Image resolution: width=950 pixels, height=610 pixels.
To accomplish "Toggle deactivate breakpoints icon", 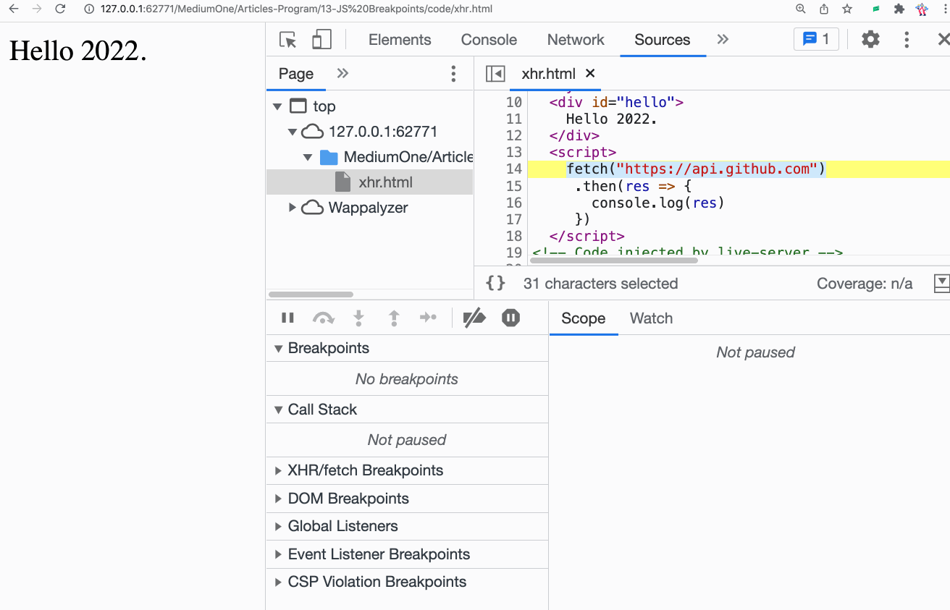I will point(474,318).
